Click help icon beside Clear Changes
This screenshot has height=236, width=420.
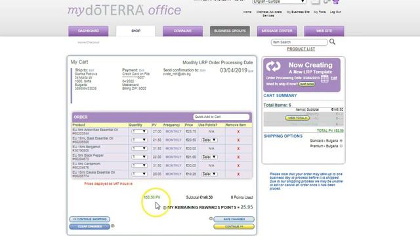coord(113,226)
